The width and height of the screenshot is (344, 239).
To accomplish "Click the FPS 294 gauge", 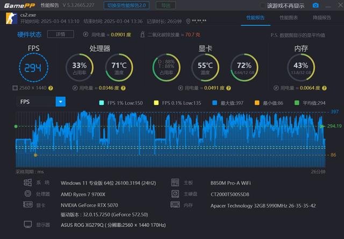I will pyautogui.click(x=33, y=67).
